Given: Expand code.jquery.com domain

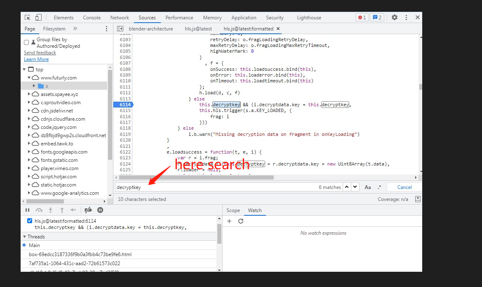Looking at the screenshot, I should pyautogui.click(x=29, y=127).
